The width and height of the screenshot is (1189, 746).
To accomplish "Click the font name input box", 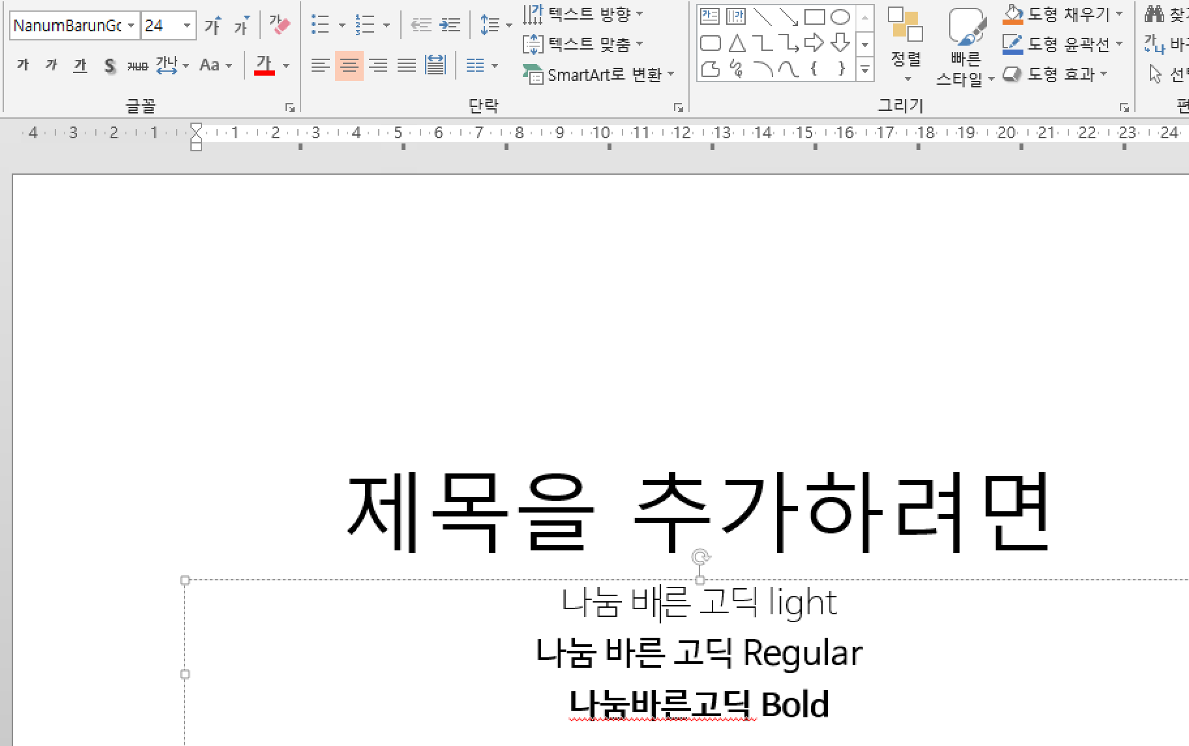I will (67, 25).
